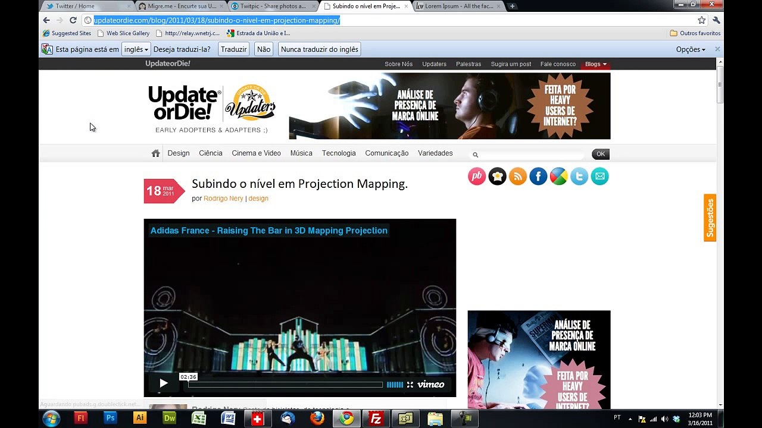Viewport: 762px width, 428px height.
Task: Click the teal email envelope icon
Action: pyautogui.click(x=599, y=176)
